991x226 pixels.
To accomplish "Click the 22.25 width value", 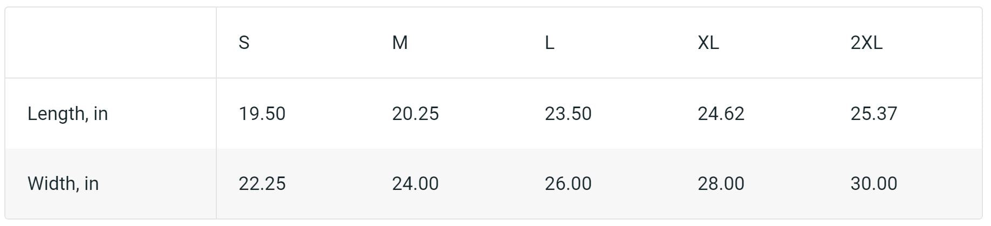I will [x=262, y=183].
